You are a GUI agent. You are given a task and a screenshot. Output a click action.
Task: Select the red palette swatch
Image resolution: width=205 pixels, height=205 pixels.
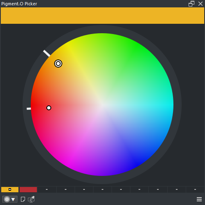click(28, 189)
